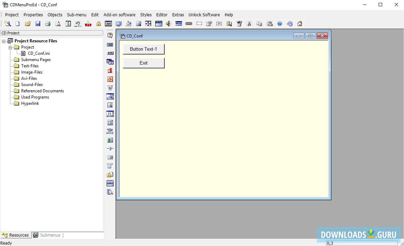Open project with the open-folder toolbar icon
The image size is (404, 246).
(28, 24)
